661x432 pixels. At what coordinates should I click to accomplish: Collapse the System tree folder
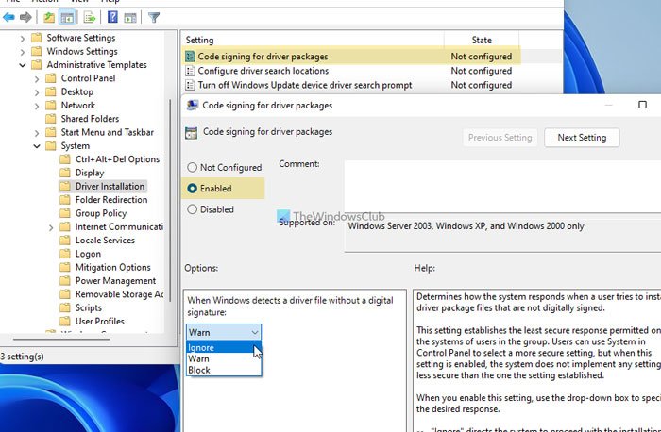coord(37,146)
